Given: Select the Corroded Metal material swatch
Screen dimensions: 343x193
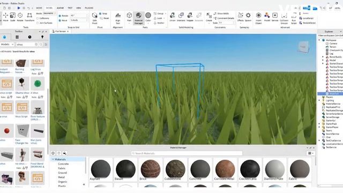Looking at the screenshot, I should (225, 170).
